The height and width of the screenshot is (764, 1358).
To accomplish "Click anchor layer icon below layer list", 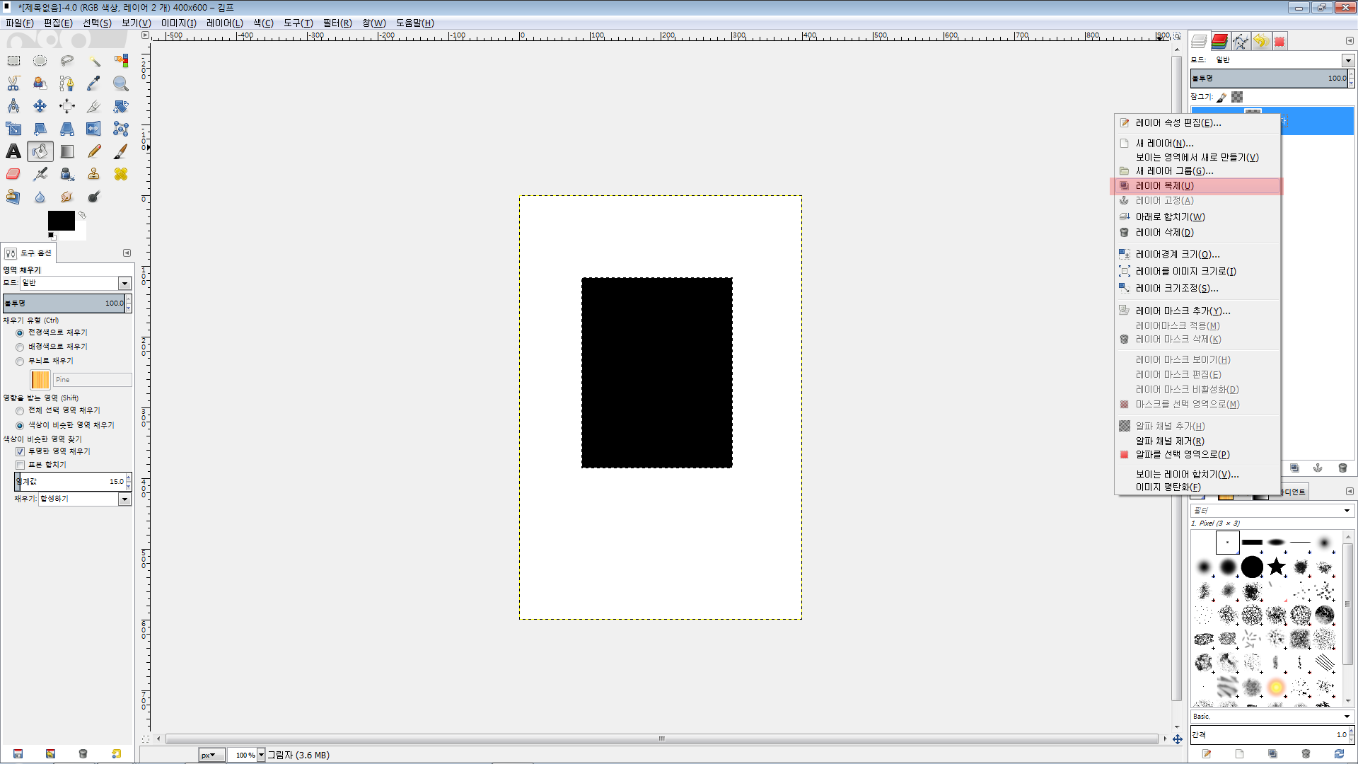I will [1318, 468].
